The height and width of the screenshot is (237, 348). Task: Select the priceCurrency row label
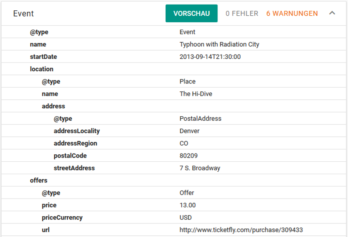tap(62, 218)
